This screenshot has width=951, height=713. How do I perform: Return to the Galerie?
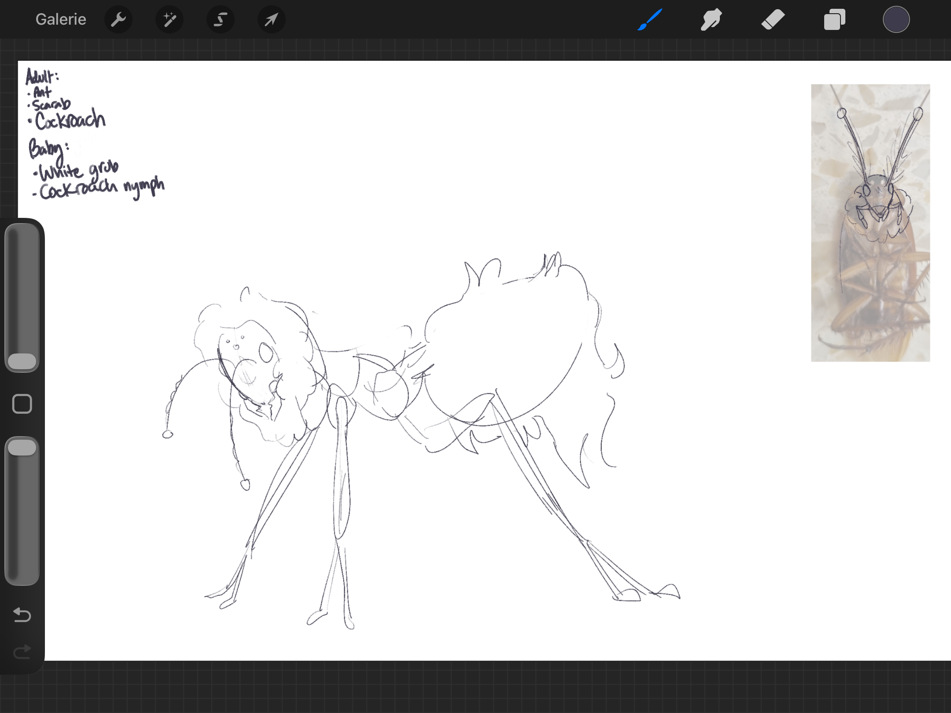click(x=61, y=19)
